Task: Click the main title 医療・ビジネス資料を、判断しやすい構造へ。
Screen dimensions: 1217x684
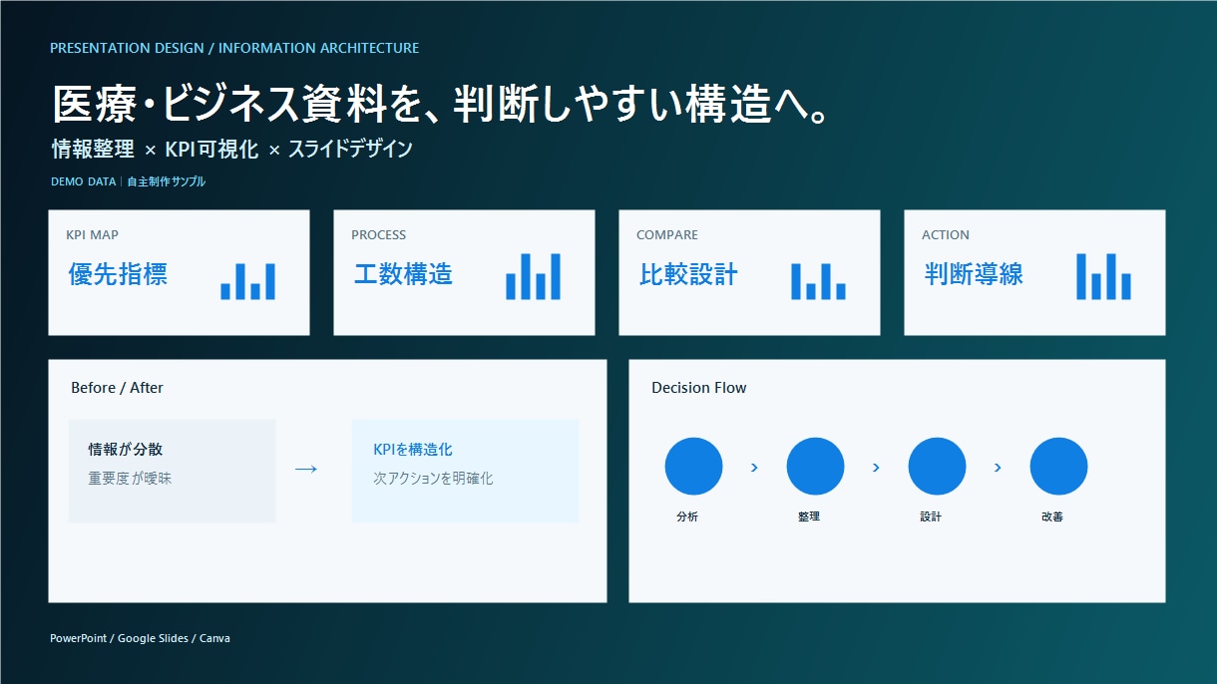Action: 442,104
